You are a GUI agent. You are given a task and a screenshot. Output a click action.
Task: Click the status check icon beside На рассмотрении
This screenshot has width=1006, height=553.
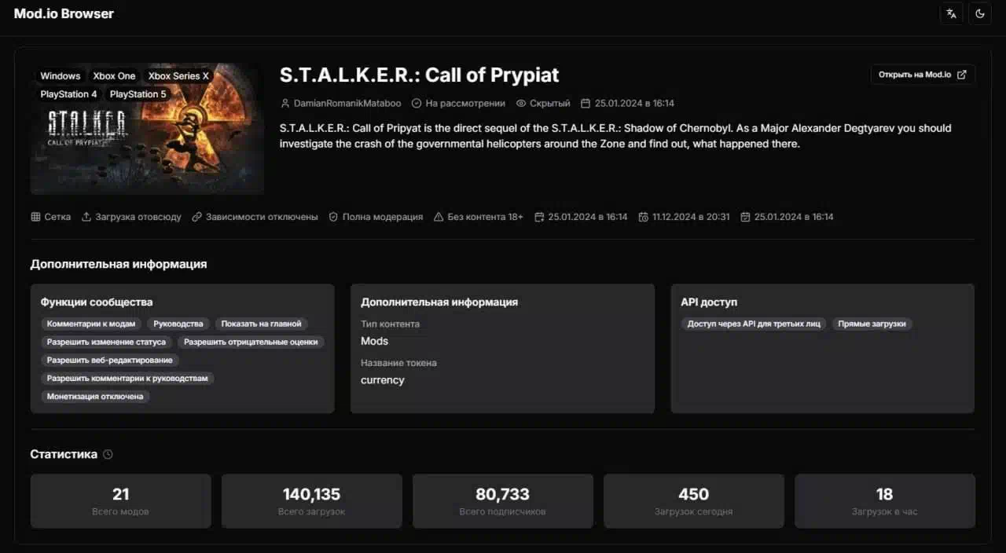click(417, 104)
